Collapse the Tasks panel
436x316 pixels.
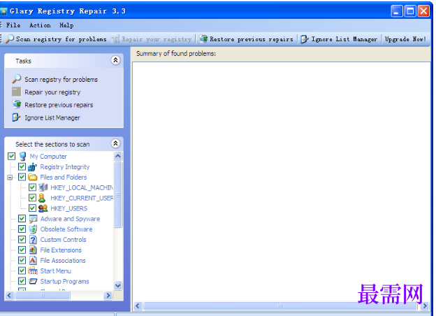(x=115, y=60)
